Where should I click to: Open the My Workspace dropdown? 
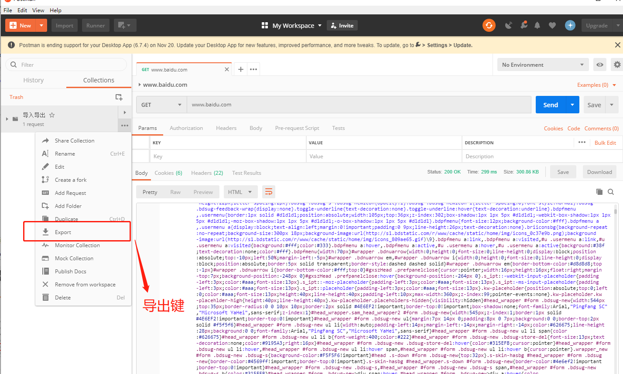pos(298,25)
